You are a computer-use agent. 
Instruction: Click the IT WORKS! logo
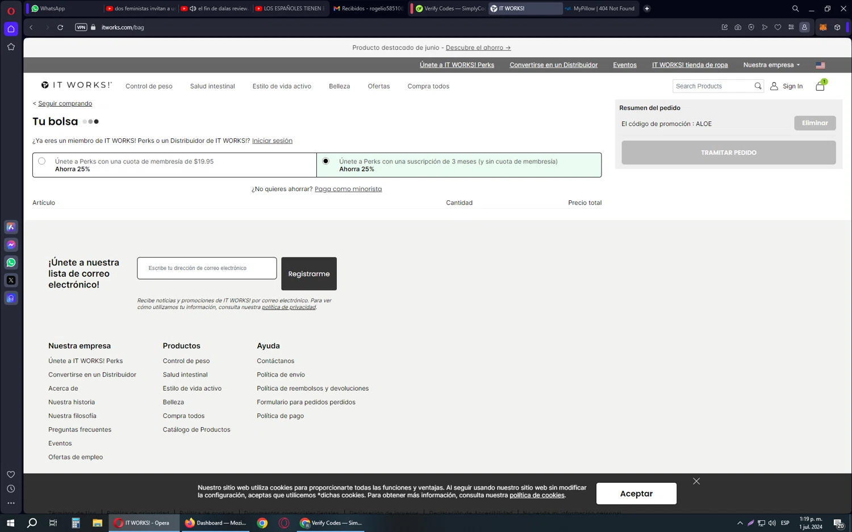pyautogui.click(x=76, y=85)
